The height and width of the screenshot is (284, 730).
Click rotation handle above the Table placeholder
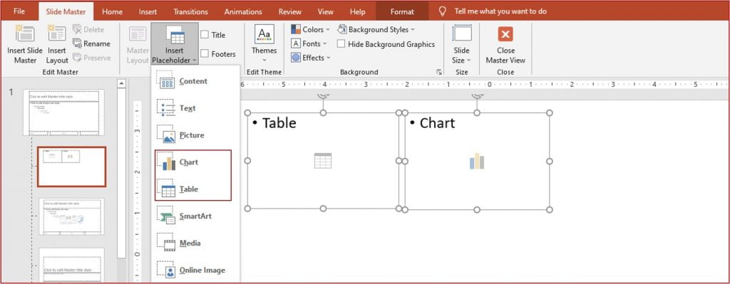(x=323, y=96)
